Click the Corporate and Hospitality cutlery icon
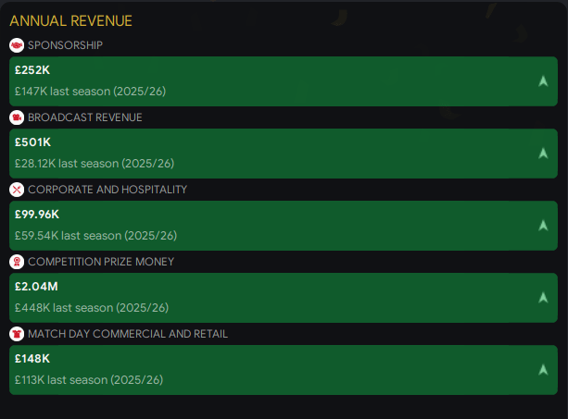The width and height of the screenshot is (568, 419). (x=17, y=190)
